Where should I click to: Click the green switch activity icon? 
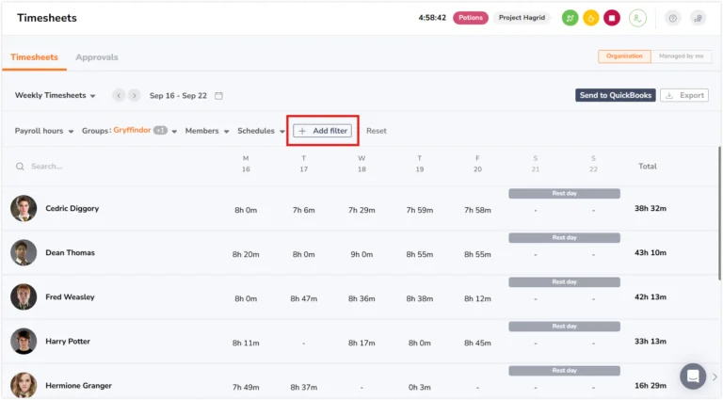pos(570,18)
